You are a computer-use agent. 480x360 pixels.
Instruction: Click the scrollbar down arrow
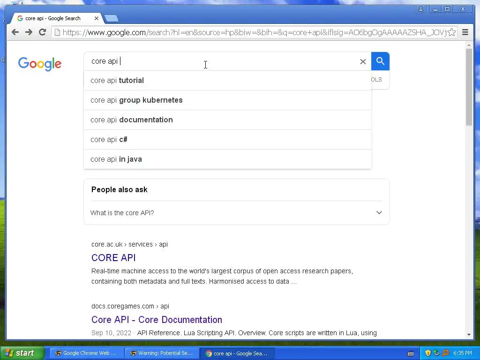coord(469,335)
